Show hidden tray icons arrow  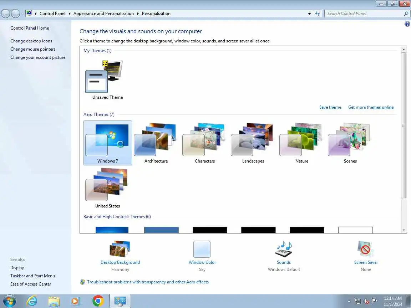(x=349, y=302)
